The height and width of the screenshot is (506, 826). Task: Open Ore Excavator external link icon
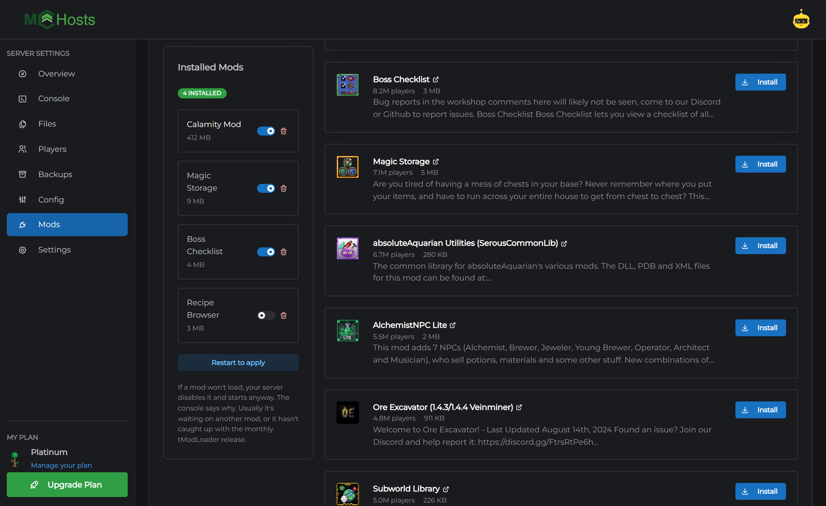pyautogui.click(x=519, y=407)
